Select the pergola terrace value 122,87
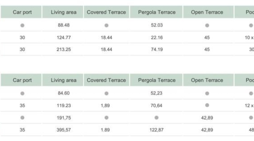This screenshot has height=141, width=254. [157, 130]
